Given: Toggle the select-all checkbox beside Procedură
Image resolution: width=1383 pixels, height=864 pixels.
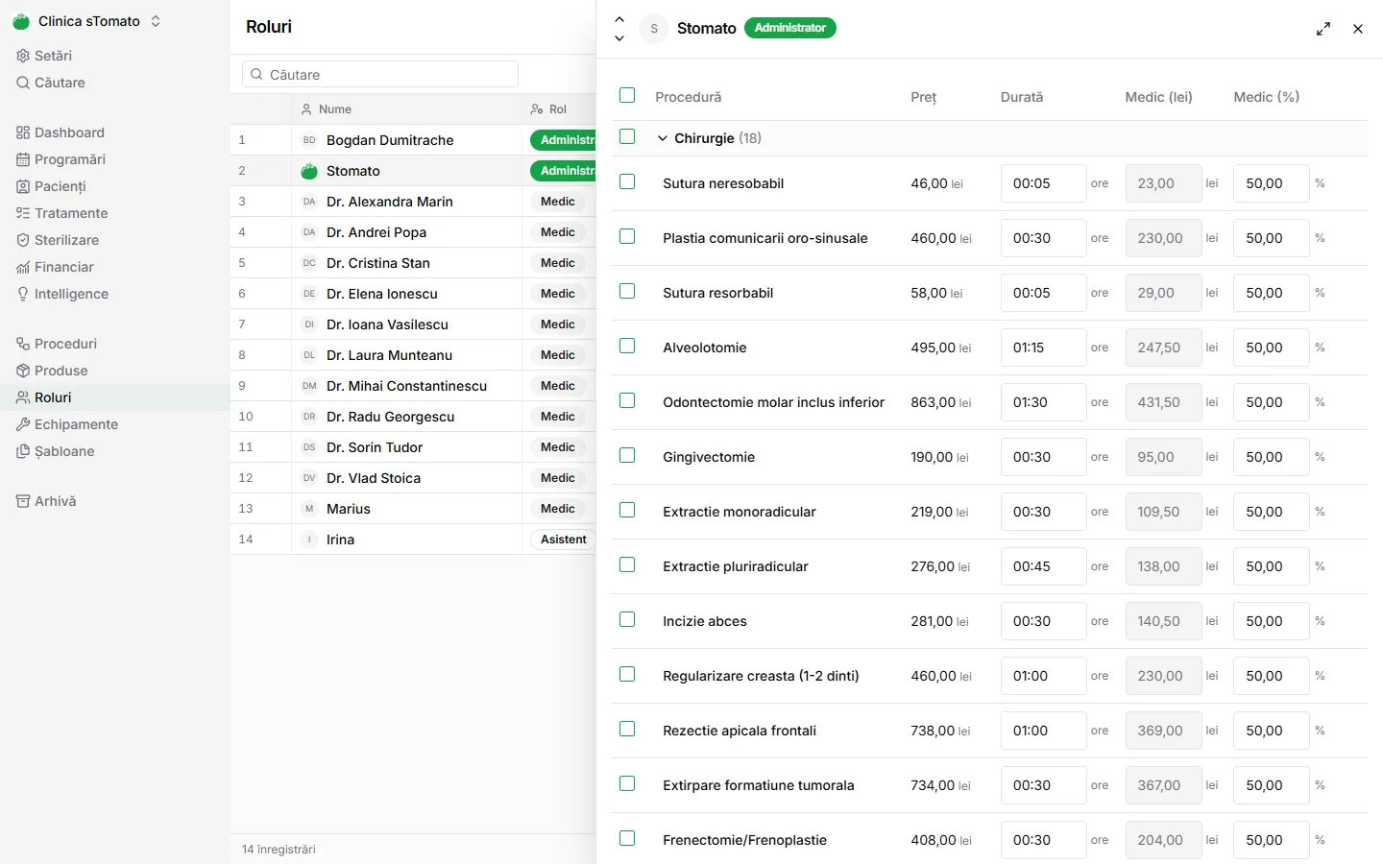Looking at the screenshot, I should point(627,95).
